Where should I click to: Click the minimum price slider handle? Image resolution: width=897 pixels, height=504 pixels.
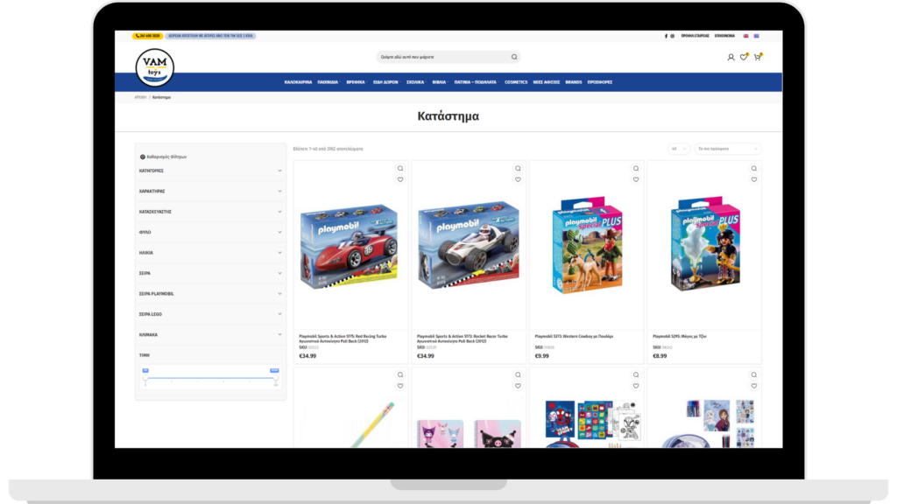145,378
